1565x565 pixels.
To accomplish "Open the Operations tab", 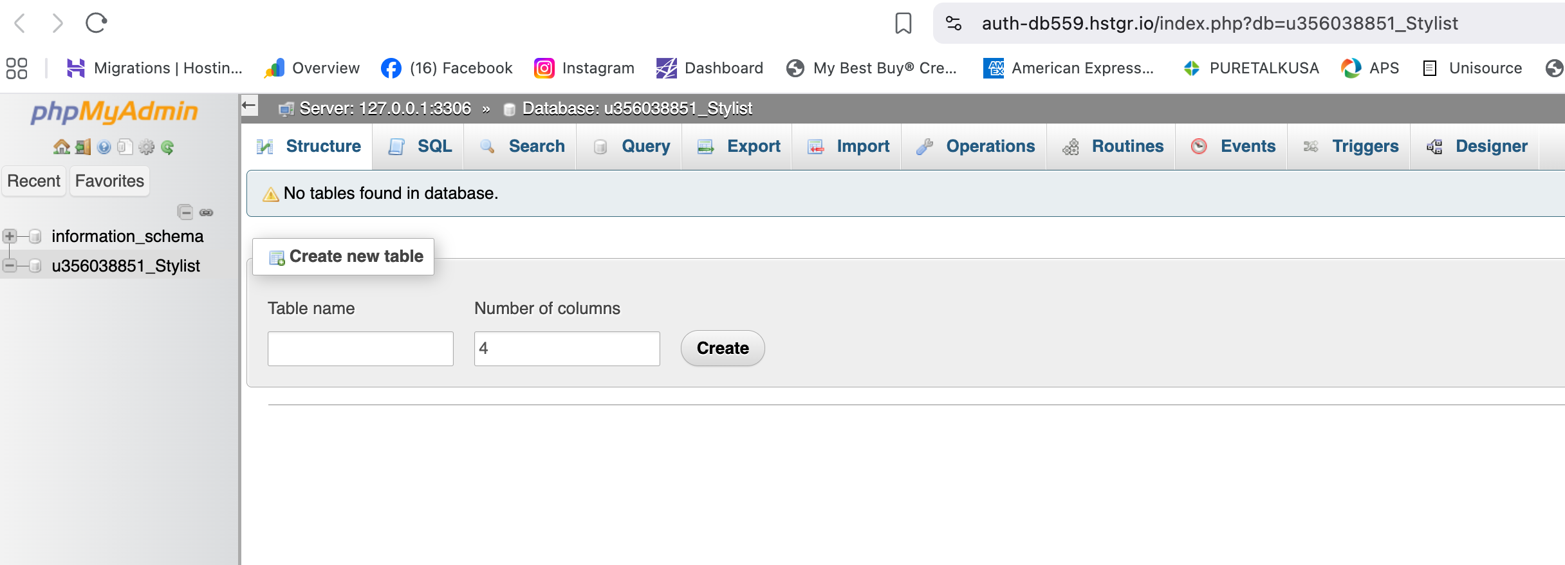I will (x=976, y=147).
